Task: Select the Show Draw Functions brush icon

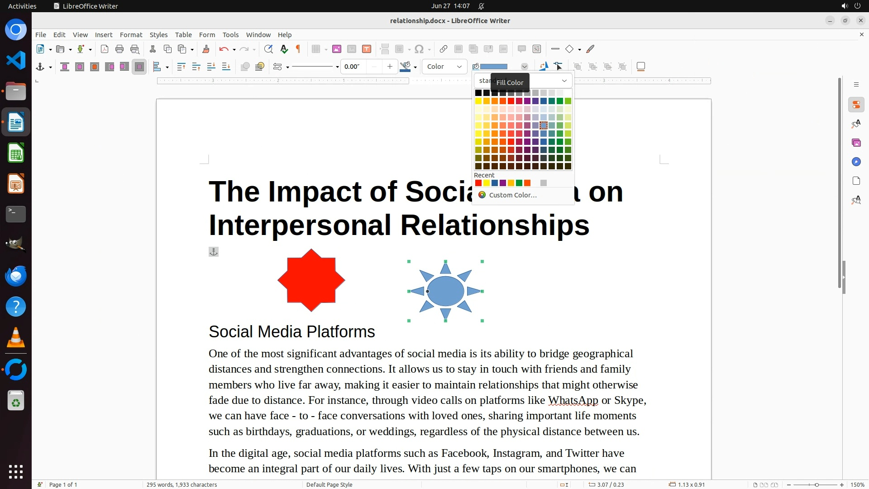Action: (x=590, y=49)
